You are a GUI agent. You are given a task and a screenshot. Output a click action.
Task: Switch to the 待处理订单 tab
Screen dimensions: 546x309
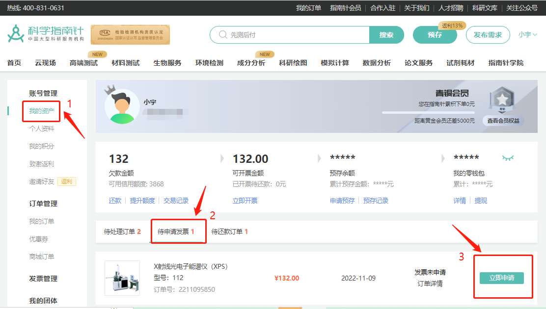[122, 232]
